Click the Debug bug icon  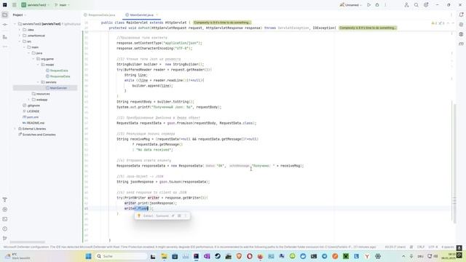[x=377, y=5]
